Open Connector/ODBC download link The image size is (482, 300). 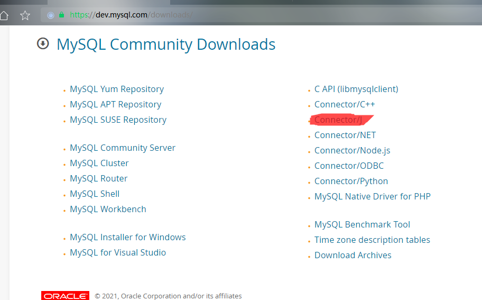[349, 166]
